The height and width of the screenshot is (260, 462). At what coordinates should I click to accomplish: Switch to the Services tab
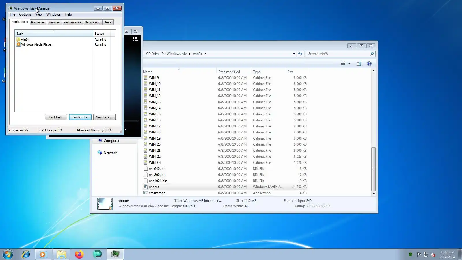coord(54,22)
